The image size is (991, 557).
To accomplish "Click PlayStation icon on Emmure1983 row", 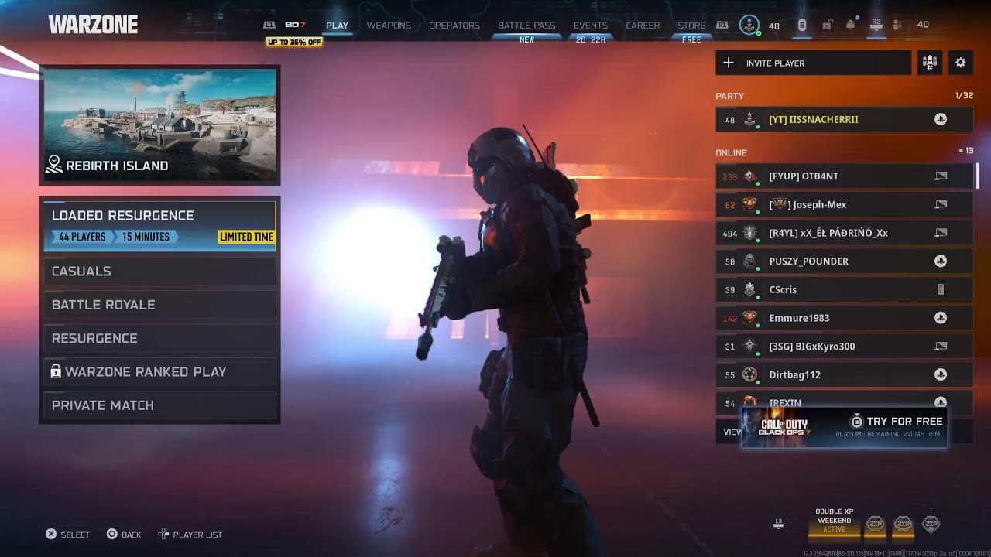I will [941, 318].
